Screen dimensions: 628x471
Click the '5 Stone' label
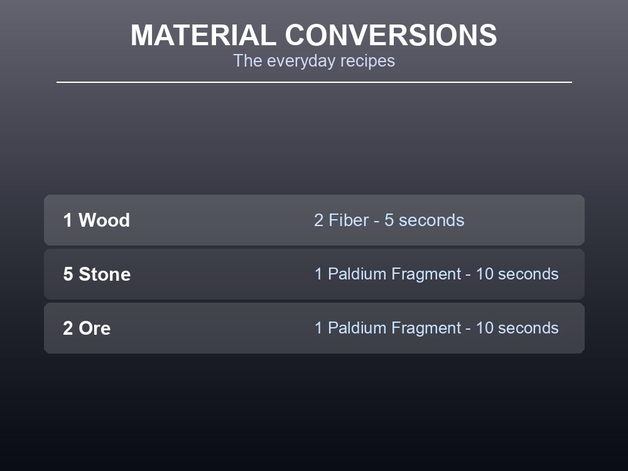pos(97,274)
